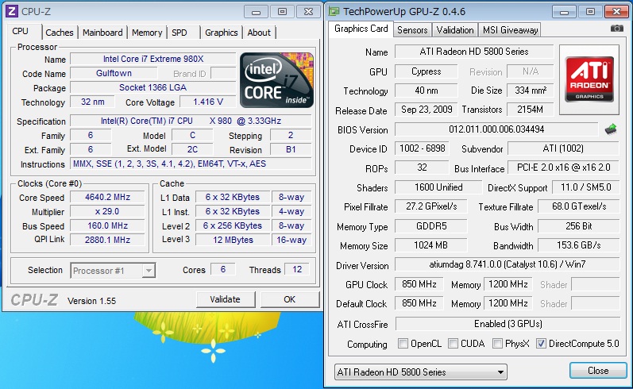Screen dimensions: 633x389
Task: Click the Validate button in CPU-Z
Action: pyautogui.click(x=226, y=299)
